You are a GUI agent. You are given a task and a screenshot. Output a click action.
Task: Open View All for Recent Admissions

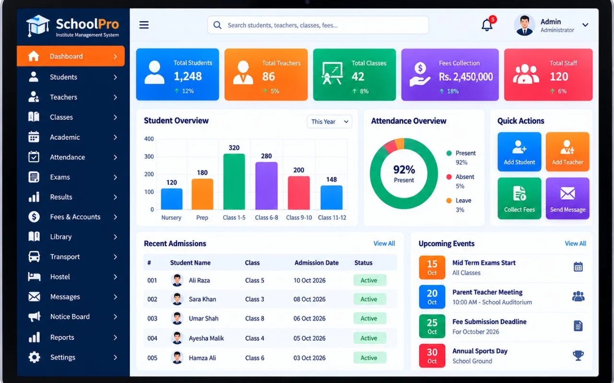(x=384, y=243)
